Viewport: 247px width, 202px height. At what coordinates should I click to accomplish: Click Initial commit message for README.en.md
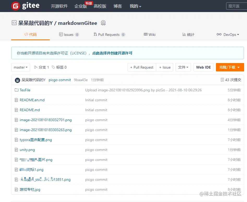coord(96,100)
